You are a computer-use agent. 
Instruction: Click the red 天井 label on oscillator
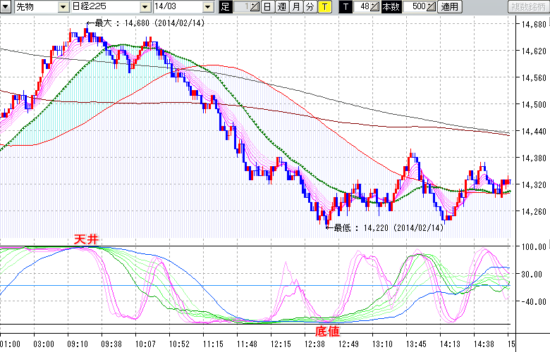click(x=86, y=240)
